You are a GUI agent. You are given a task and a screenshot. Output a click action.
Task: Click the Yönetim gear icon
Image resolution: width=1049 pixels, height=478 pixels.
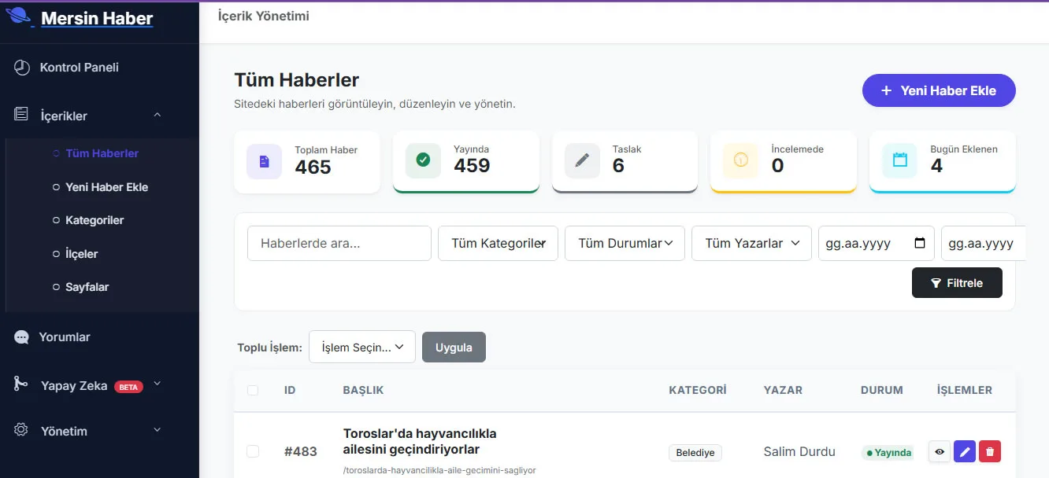click(21, 431)
